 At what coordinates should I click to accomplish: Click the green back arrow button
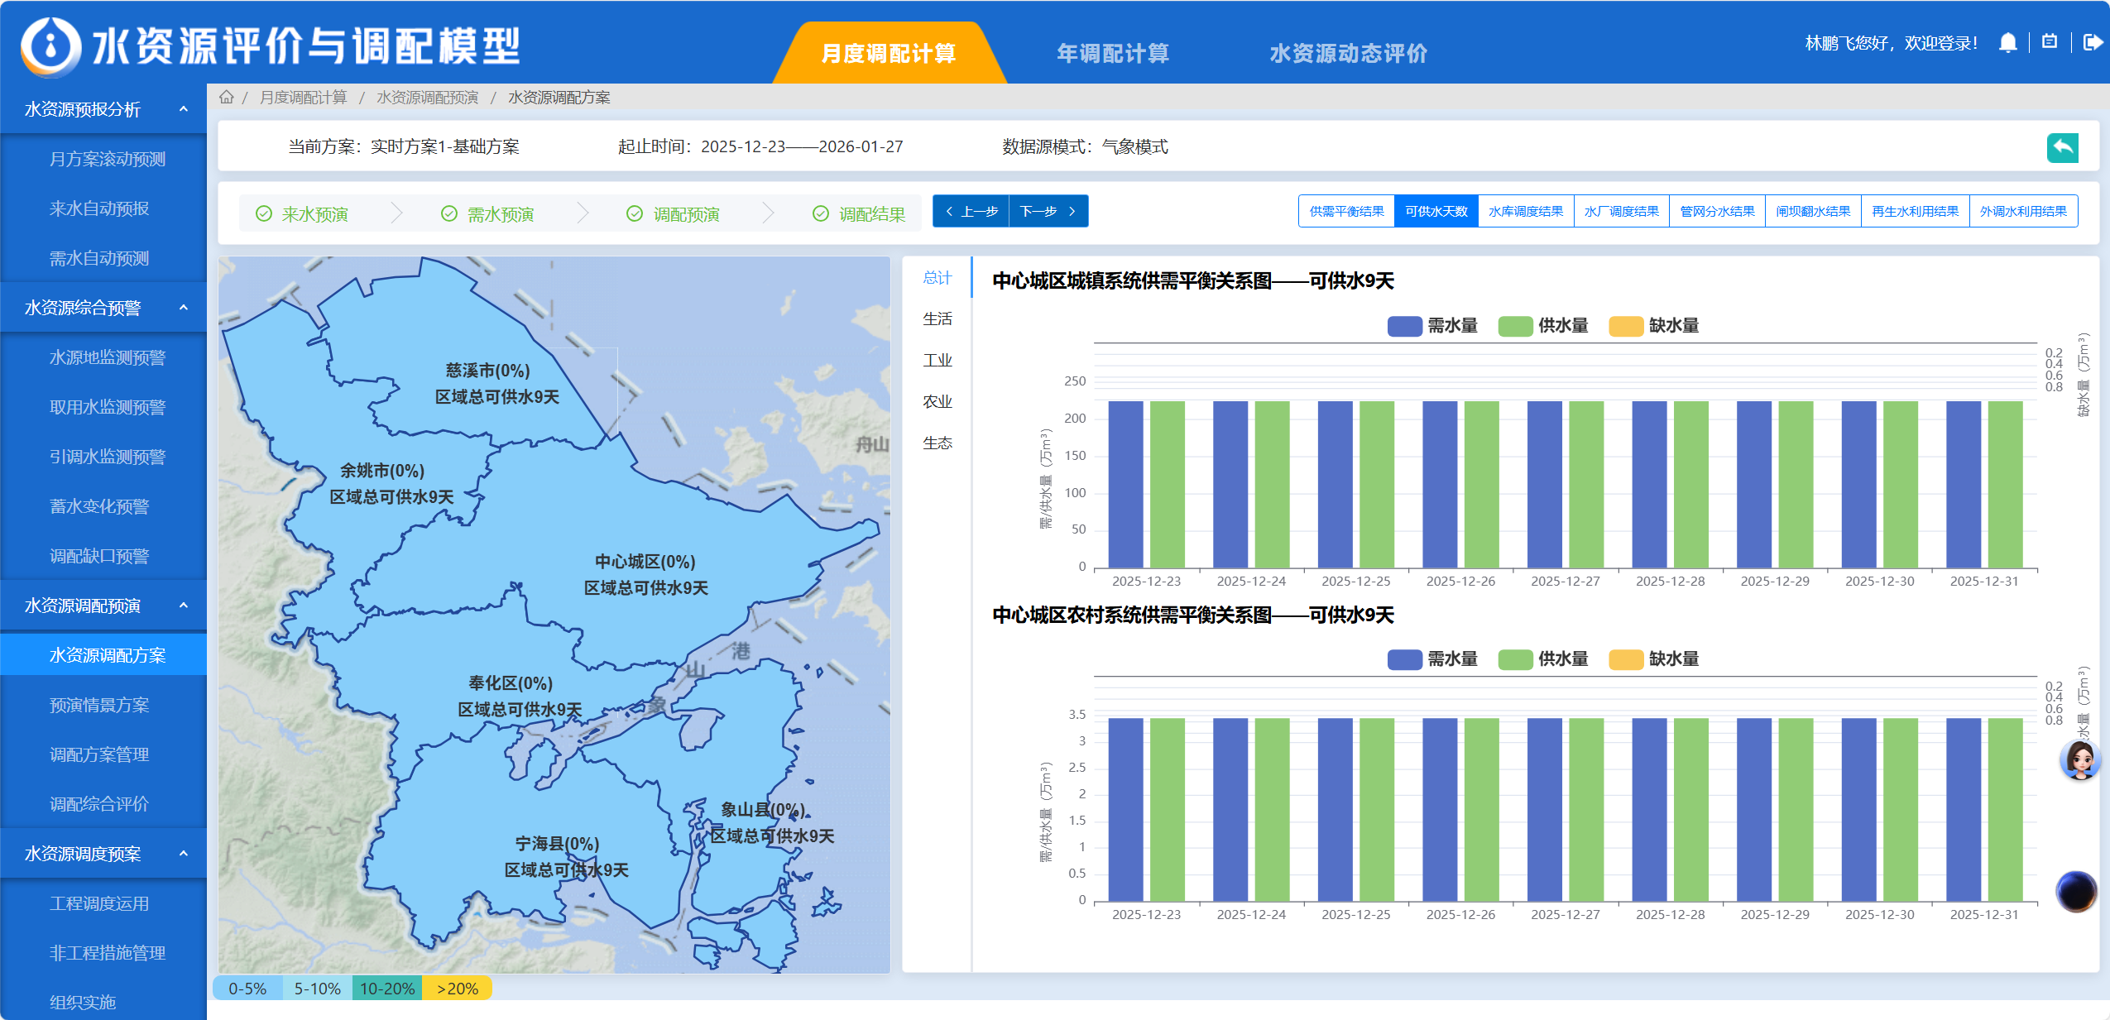click(2062, 147)
